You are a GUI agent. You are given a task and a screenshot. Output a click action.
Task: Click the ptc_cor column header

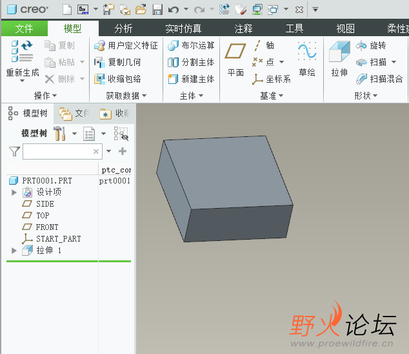(116, 170)
